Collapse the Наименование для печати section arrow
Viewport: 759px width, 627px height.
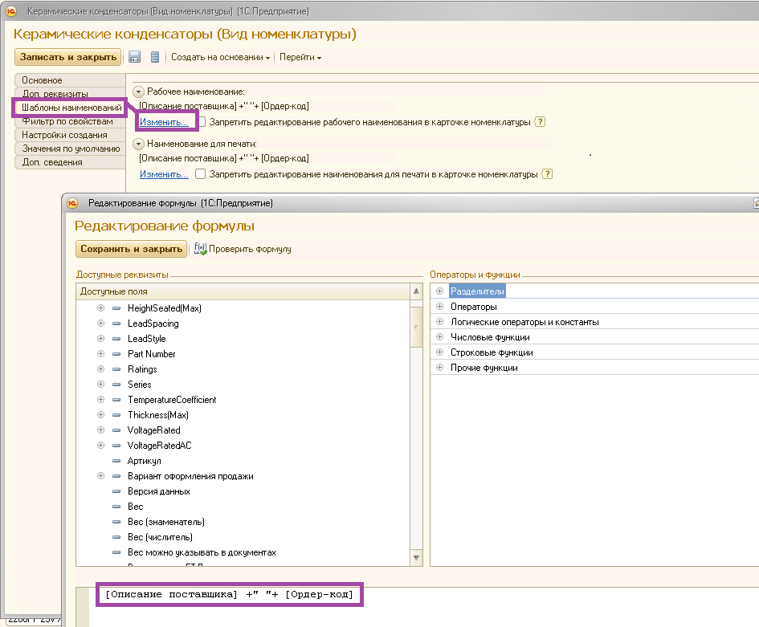pyautogui.click(x=138, y=144)
